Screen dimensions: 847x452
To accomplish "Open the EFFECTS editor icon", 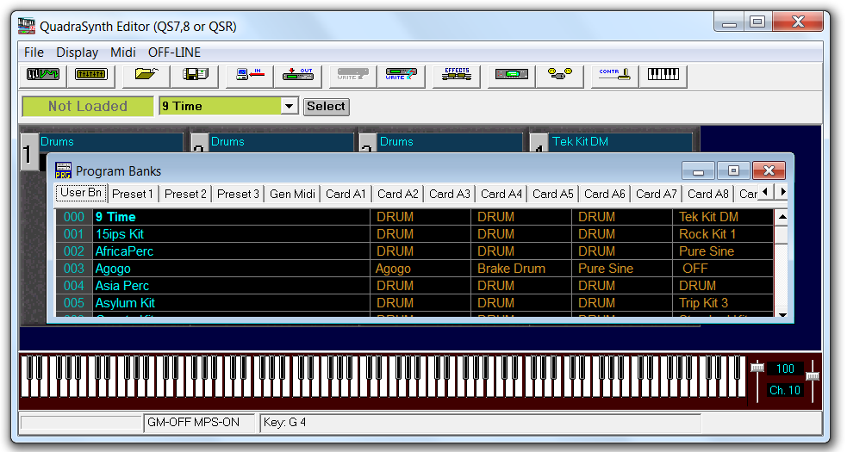I will tap(457, 75).
